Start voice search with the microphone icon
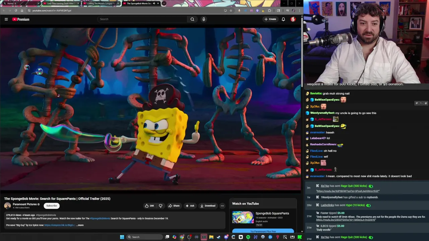The height and width of the screenshot is (241, 429). (x=203, y=19)
